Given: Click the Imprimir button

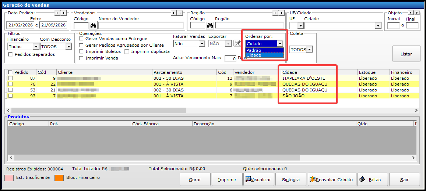Looking at the screenshot, I should click(x=227, y=179).
